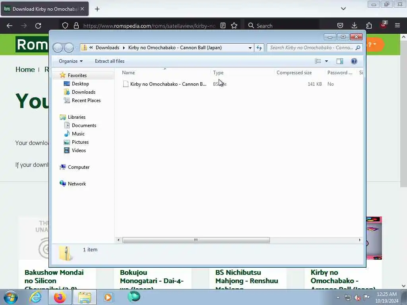Image resolution: width=407 pixels, height=305 pixels.
Task: Launch Internet Explorer from taskbar
Action: (x=35, y=297)
